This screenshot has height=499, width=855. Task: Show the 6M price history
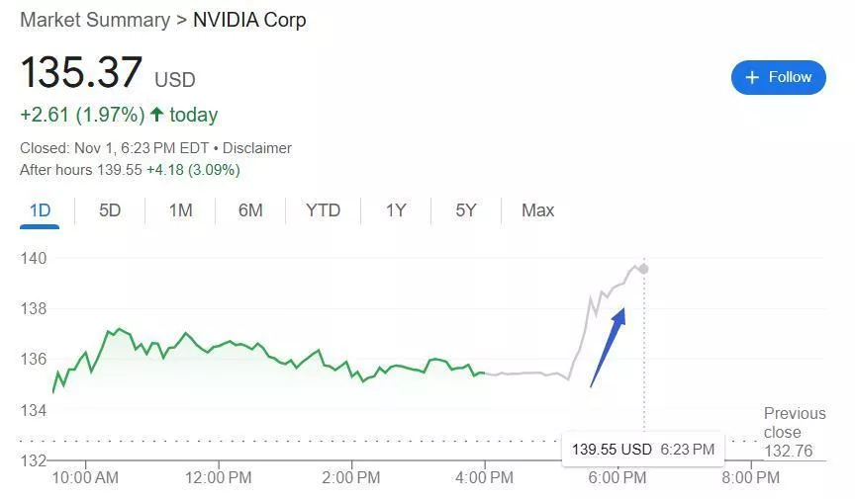click(x=250, y=210)
